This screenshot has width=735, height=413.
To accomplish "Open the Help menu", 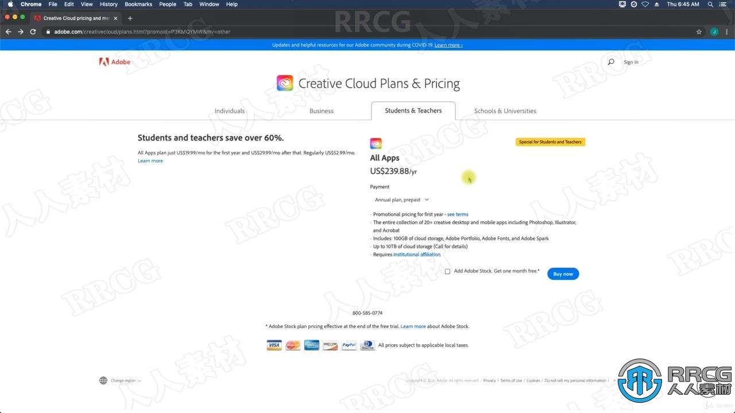I will coord(232,4).
